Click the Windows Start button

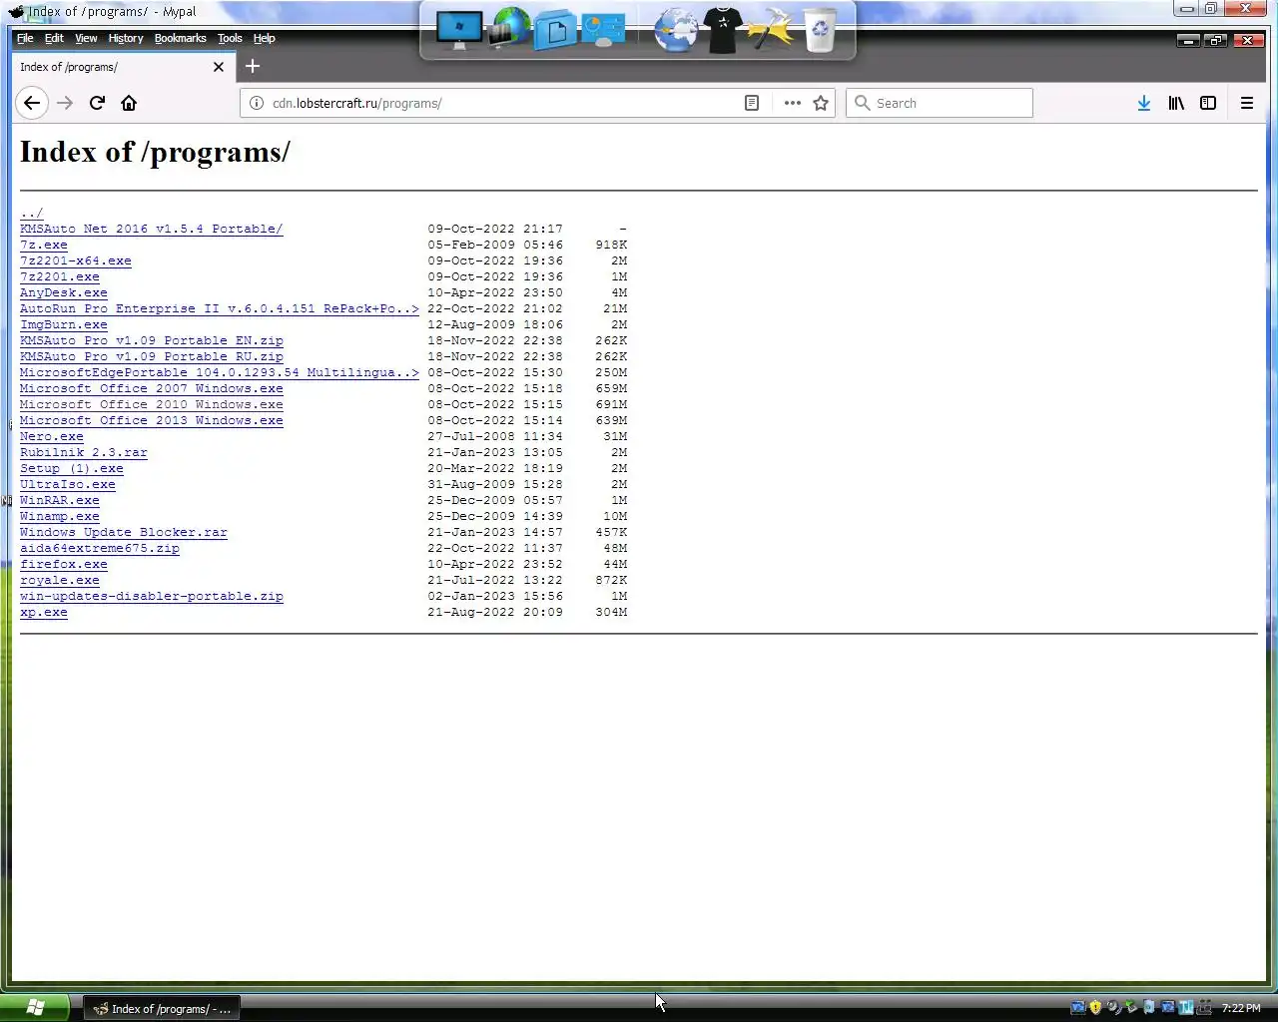[35, 1008]
